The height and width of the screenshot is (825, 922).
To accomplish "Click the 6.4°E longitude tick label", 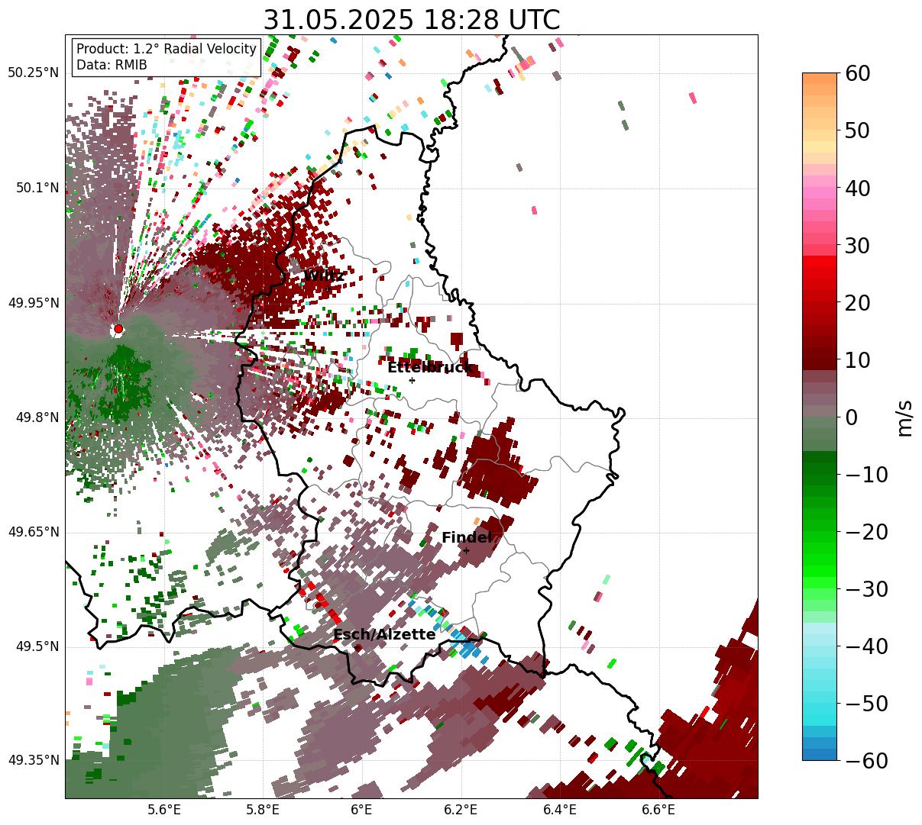I will click(x=560, y=809).
